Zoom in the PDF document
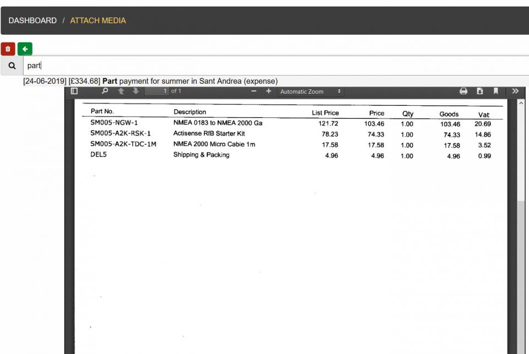The height and width of the screenshot is (354, 529). [x=269, y=92]
